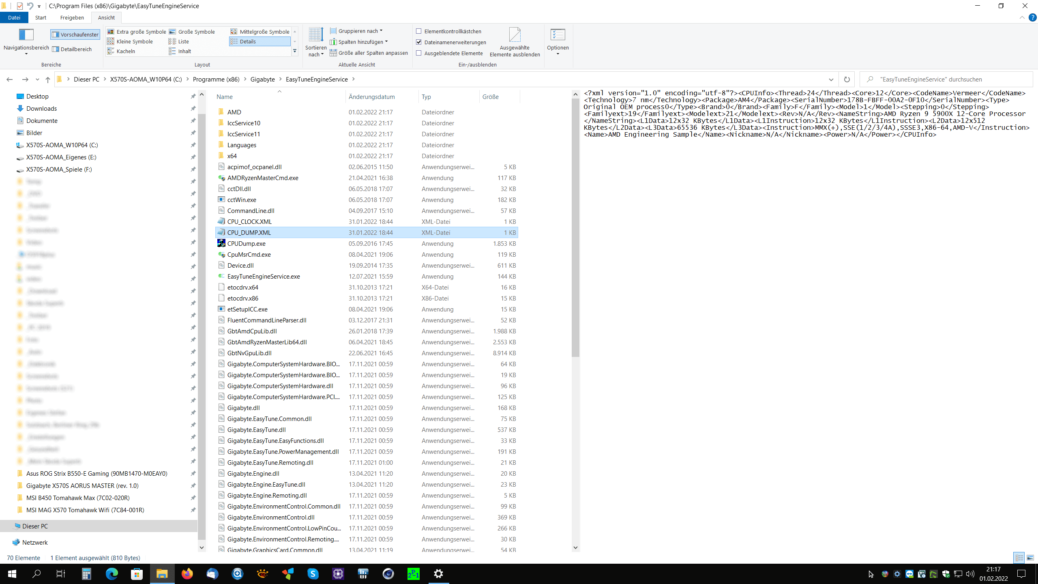Select Liste layout
Viewport: 1038px width, 584px height.
[179, 41]
